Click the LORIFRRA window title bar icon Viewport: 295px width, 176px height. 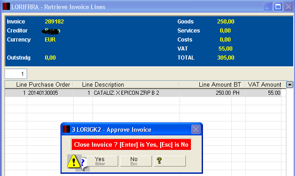tap(6, 6)
